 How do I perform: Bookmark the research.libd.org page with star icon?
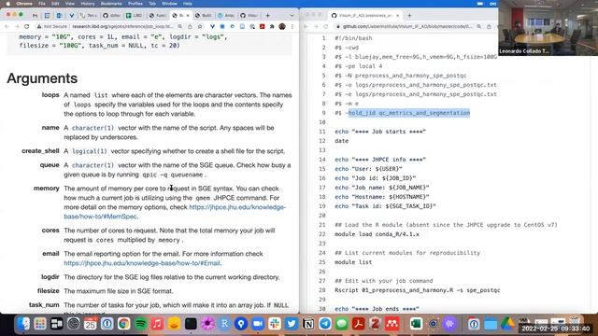[200, 27]
